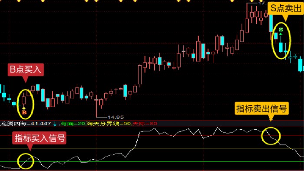Click the long lower-shadow candle above 14.95

coord(96,106)
